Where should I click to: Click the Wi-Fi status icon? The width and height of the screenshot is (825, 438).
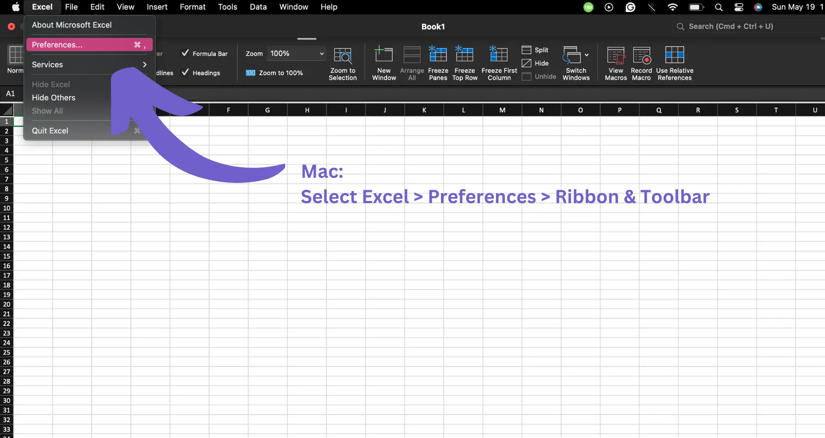click(672, 7)
